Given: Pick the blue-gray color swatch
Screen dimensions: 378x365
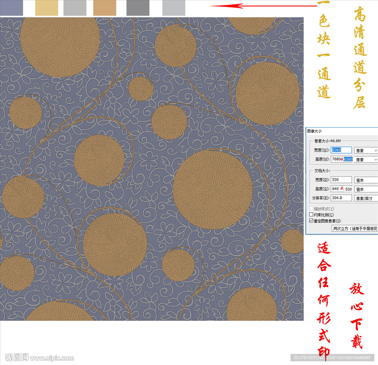Looking at the screenshot, I should [11, 8].
